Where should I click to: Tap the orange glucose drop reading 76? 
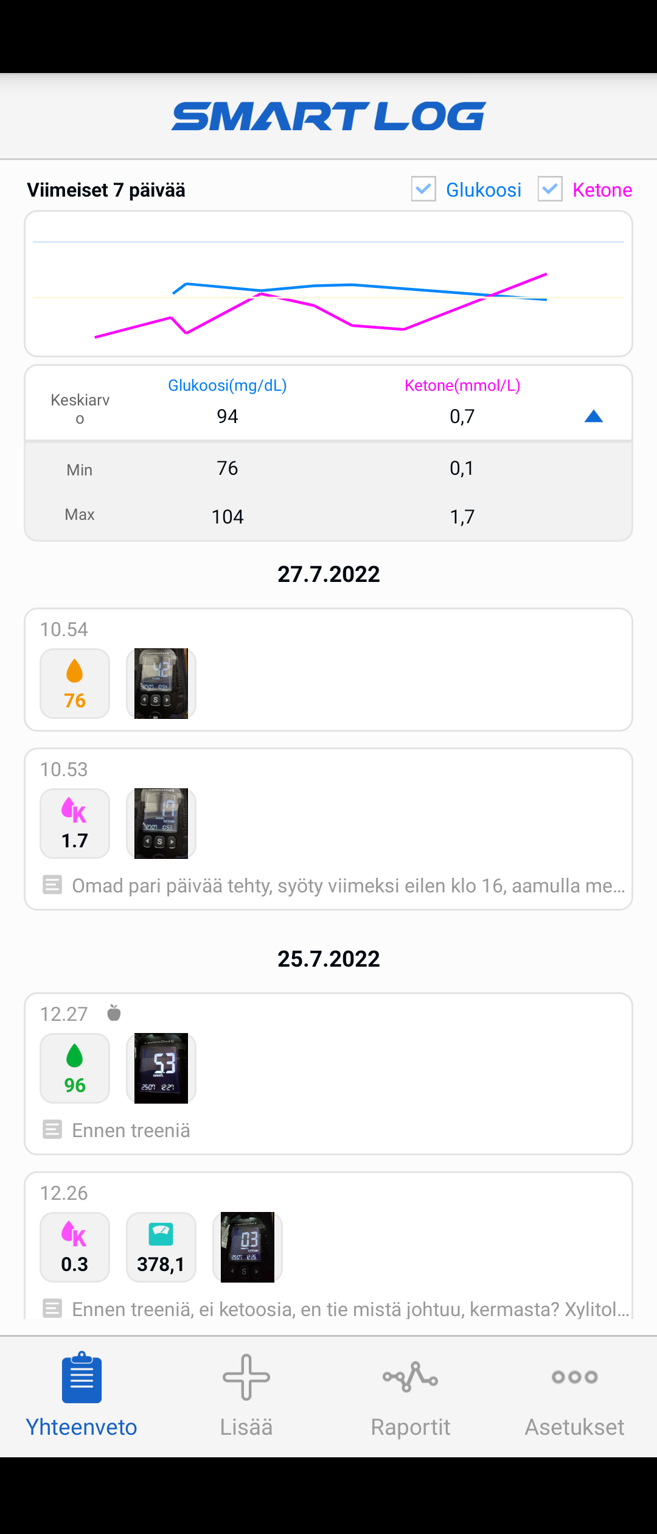pyautogui.click(x=75, y=684)
